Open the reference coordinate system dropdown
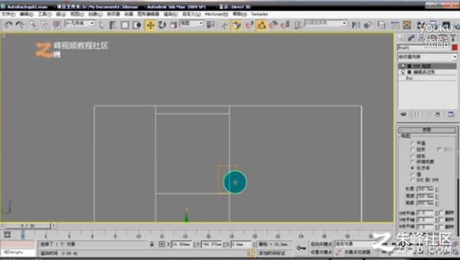460x260 pixels. click(191, 23)
